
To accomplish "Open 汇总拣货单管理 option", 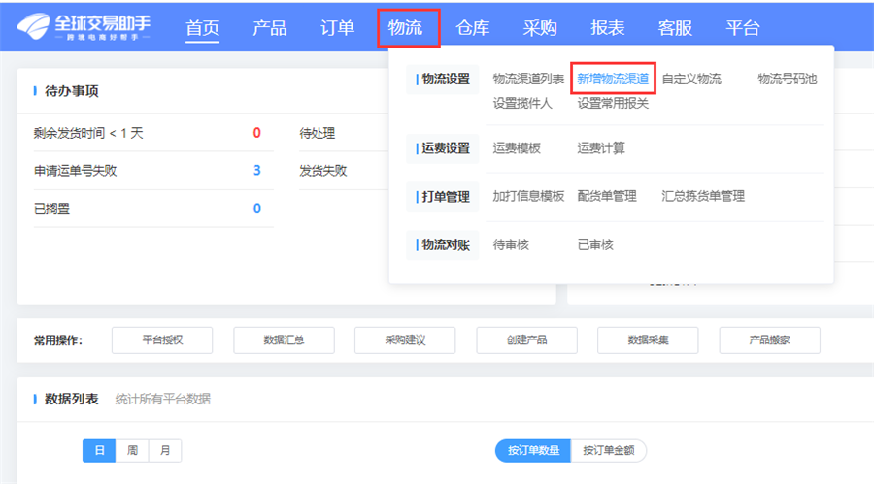I will (703, 196).
